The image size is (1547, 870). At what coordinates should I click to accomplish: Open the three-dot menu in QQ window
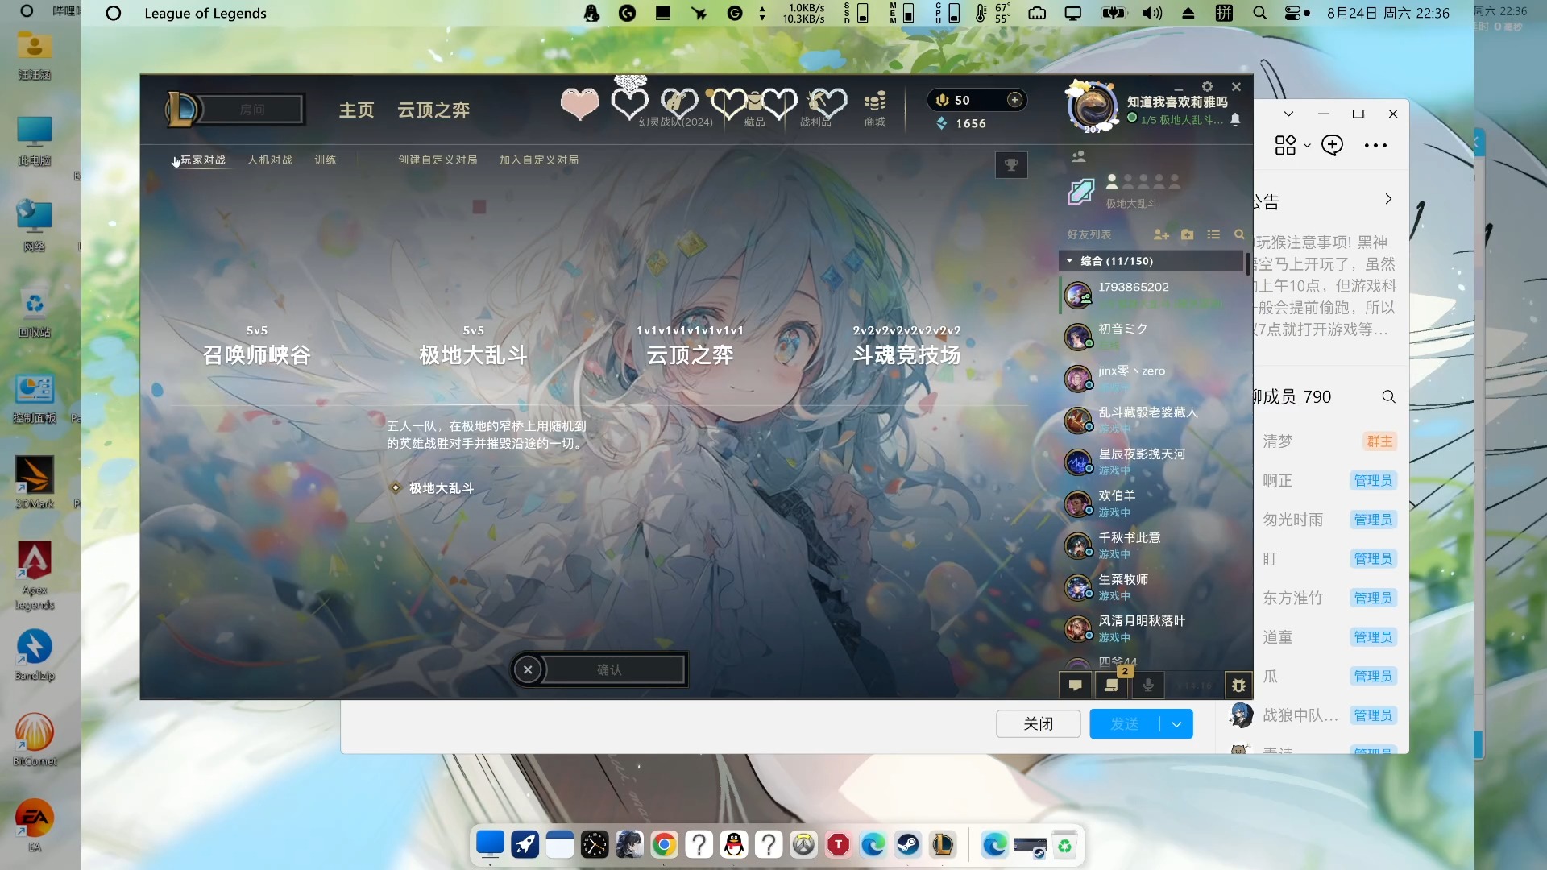(1375, 146)
